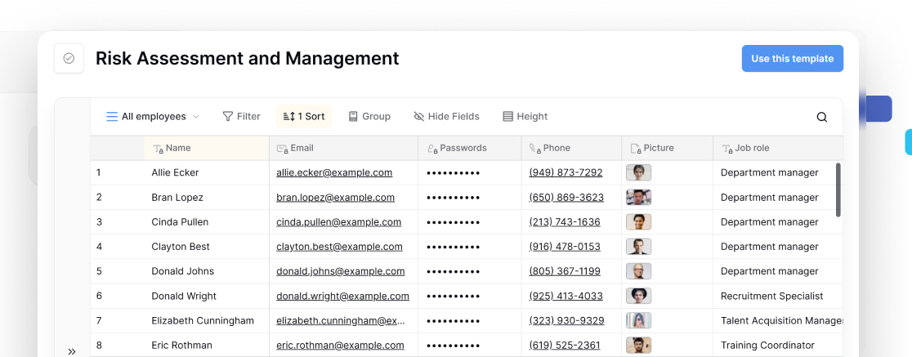Open Elizabeth Cunningham's email link
The height and width of the screenshot is (357, 912).
pyautogui.click(x=340, y=320)
